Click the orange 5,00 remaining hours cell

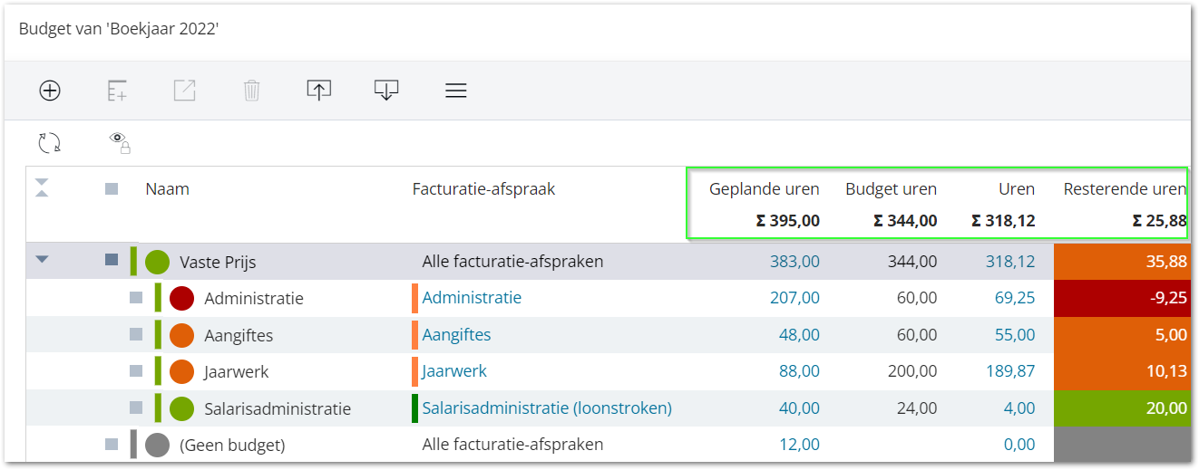pyautogui.click(x=1123, y=334)
